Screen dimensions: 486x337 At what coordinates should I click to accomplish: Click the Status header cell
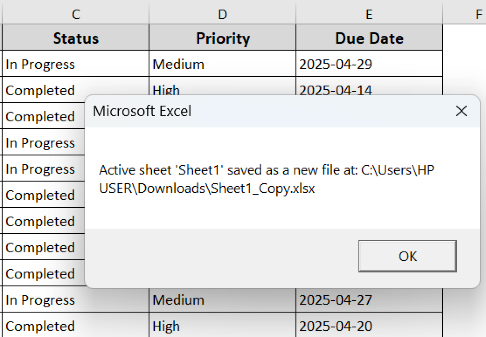tap(76, 38)
